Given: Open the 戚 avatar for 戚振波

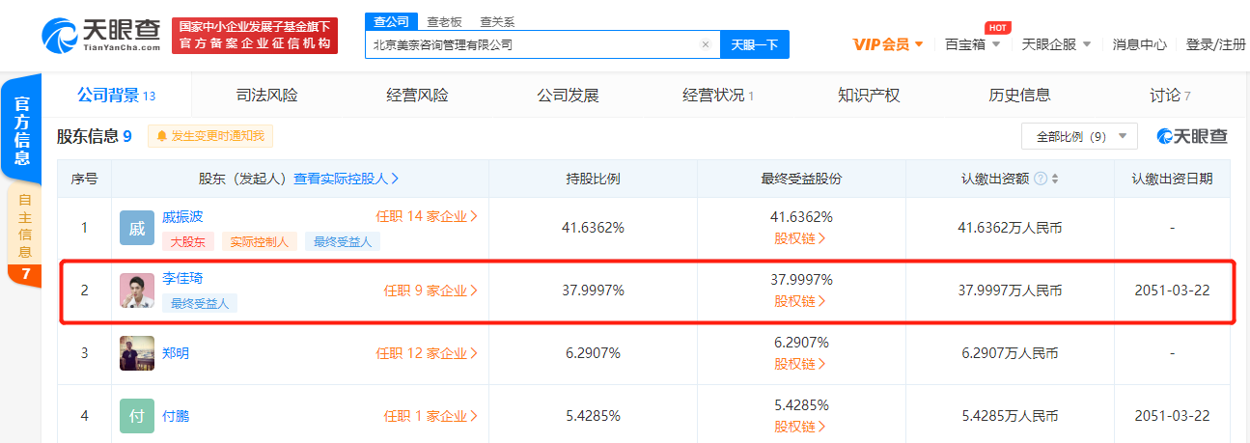Looking at the screenshot, I should pos(136,228).
